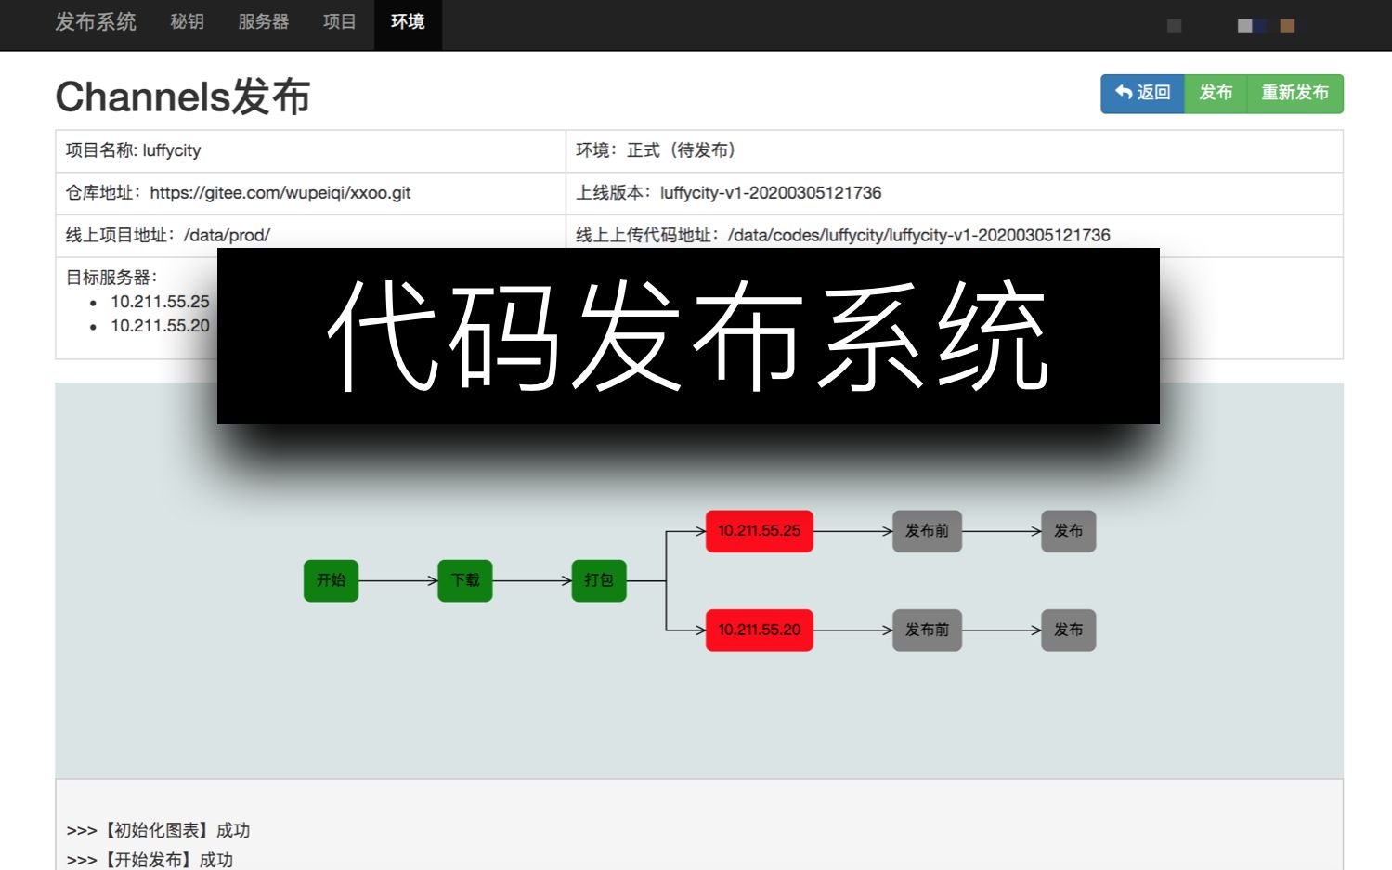This screenshot has width=1392, height=870.
Task: Click the 项目名称: luffycity cell
Action: 310,151
